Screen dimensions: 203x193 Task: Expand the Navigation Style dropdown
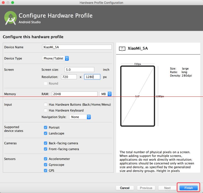click(x=80, y=117)
